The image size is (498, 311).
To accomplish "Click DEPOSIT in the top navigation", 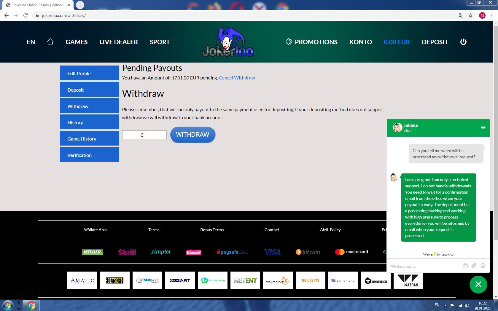I will pyautogui.click(x=435, y=42).
